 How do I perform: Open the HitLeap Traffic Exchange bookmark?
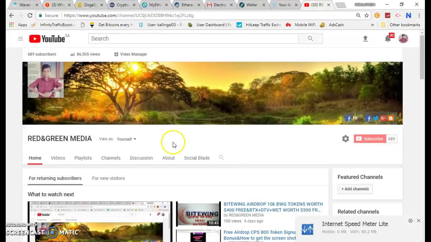259,25
